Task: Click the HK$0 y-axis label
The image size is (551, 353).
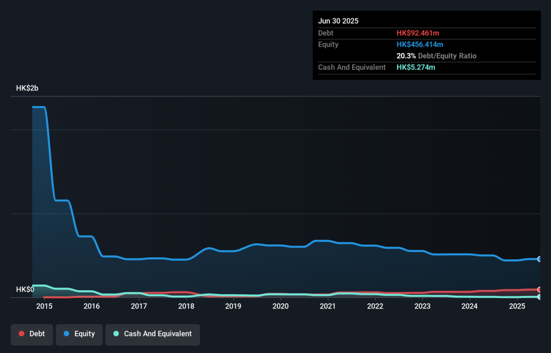Action: coord(25,290)
